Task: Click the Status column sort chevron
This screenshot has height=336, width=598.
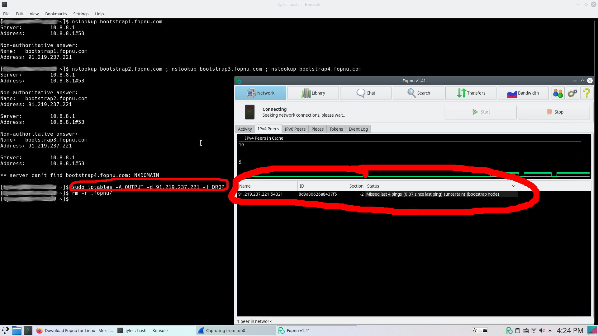Action: (513, 186)
